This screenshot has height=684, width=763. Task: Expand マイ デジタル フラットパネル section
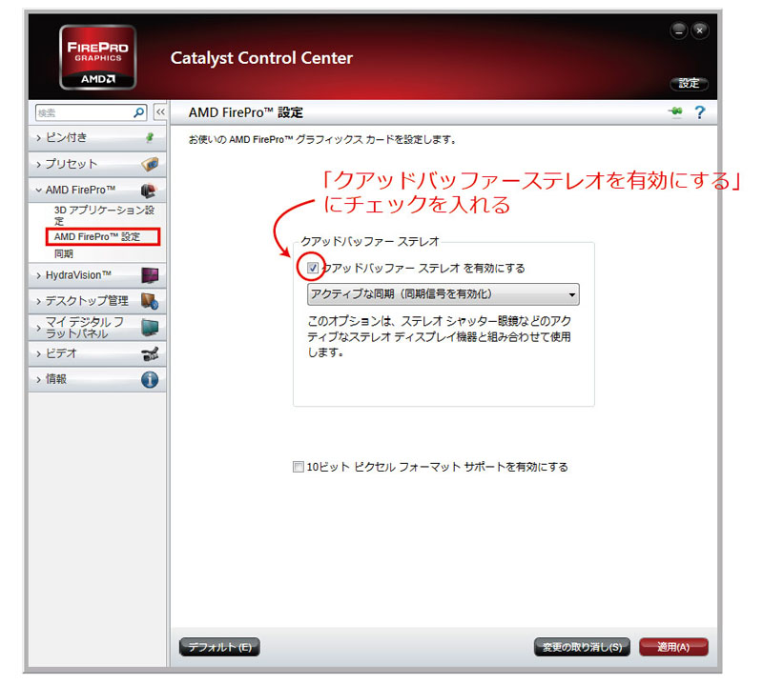coord(97,328)
